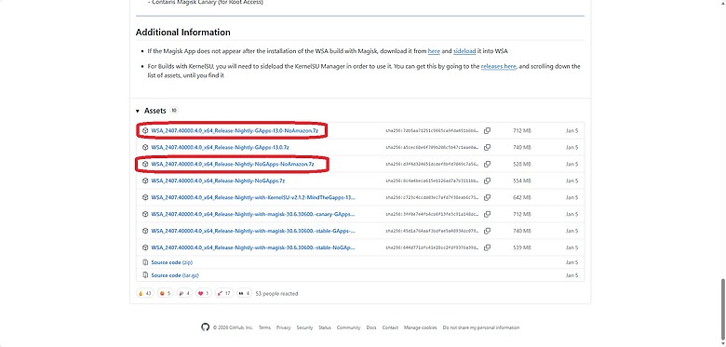The image size is (726, 347).
Task: Click the '53 people reacted' text
Action: tap(276, 293)
